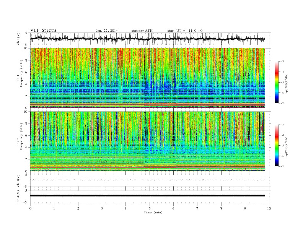Click time axis tick label "9" at bottom

point(245,208)
